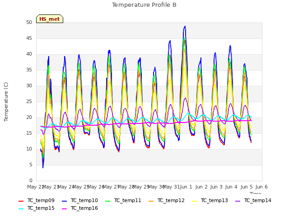This screenshot has height=217, width=289.
Task: Toggle the TC_temp16 legend entry
Action: pyautogui.click(x=80, y=208)
